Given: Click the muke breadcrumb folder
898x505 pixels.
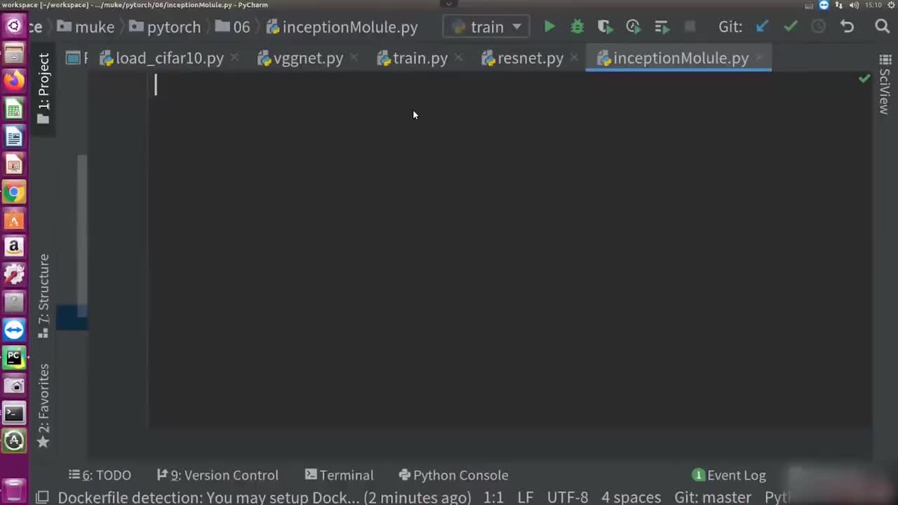Looking at the screenshot, I should click(x=86, y=27).
